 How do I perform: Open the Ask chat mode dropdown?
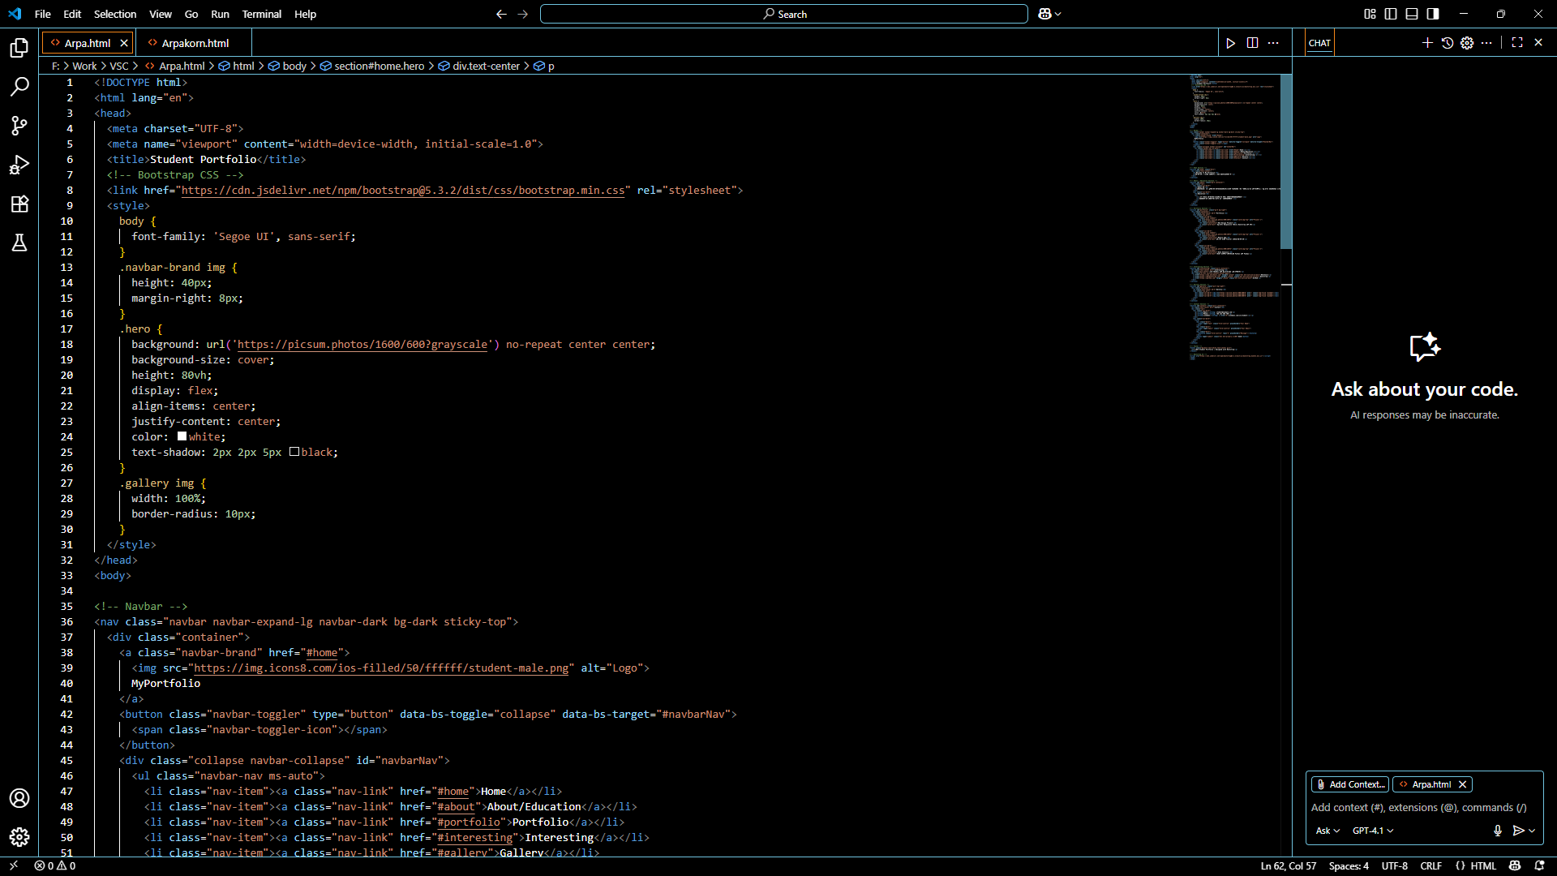tap(1328, 831)
